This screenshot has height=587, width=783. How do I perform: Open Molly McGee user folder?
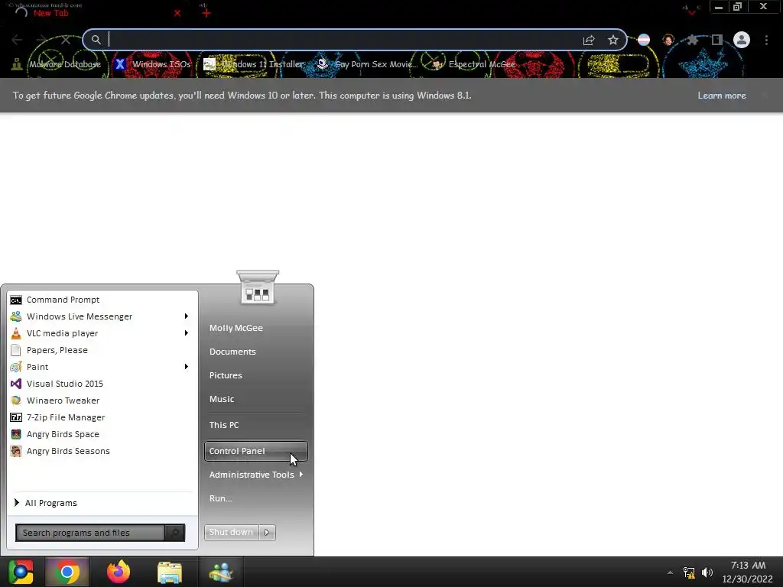click(236, 328)
